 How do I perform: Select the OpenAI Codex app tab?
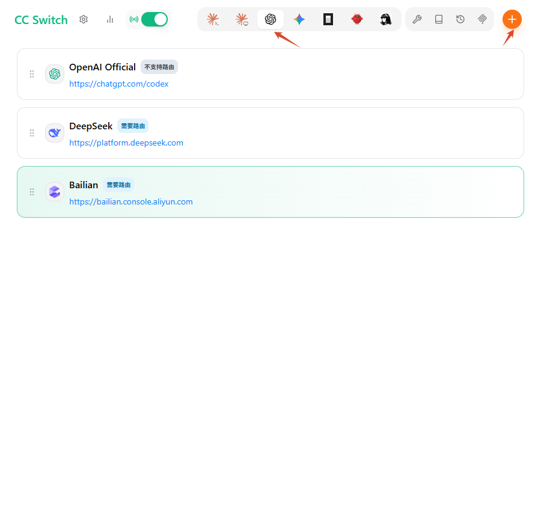(x=270, y=19)
